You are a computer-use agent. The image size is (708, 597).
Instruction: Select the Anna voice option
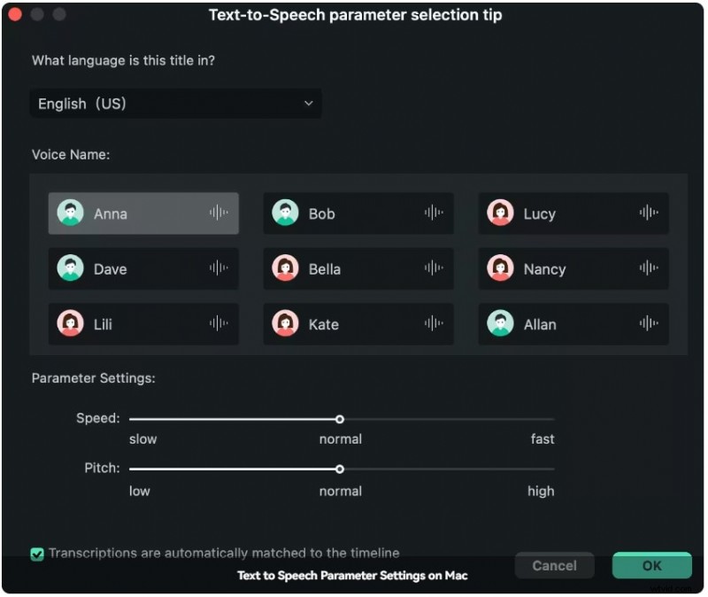(x=143, y=213)
